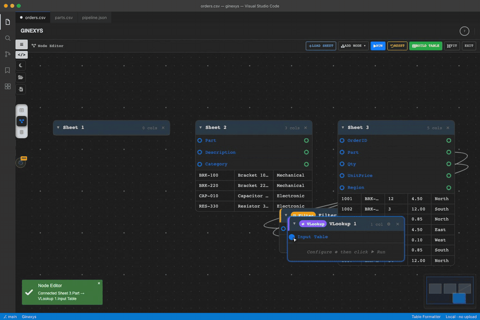
Task: Click Sheet 2 Part input port
Action: (x=200, y=141)
